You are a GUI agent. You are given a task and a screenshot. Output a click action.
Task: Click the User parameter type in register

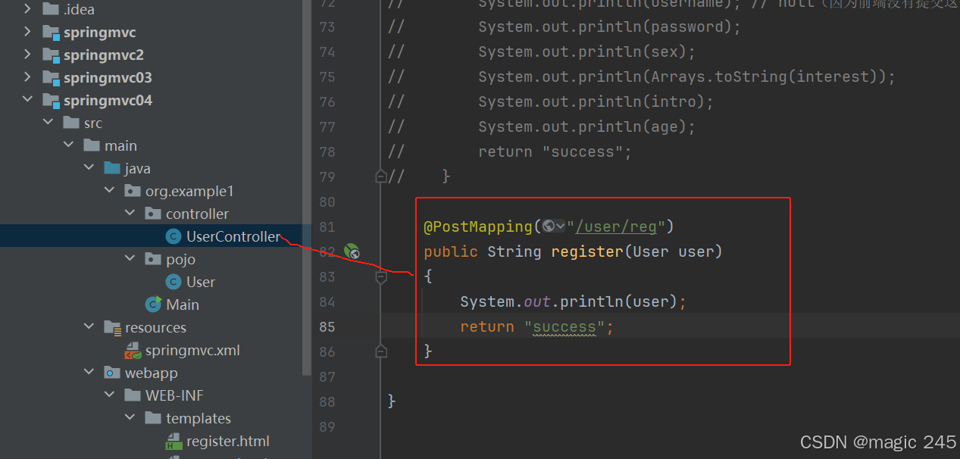tap(651, 251)
